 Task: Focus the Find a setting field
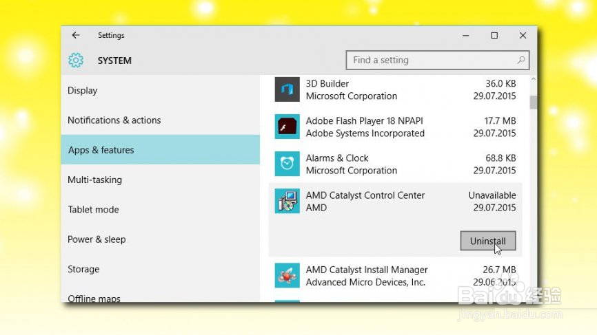tap(438, 60)
